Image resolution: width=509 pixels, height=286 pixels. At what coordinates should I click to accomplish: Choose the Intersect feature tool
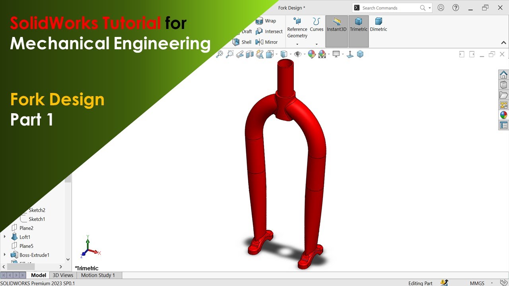[x=269, y=31]
